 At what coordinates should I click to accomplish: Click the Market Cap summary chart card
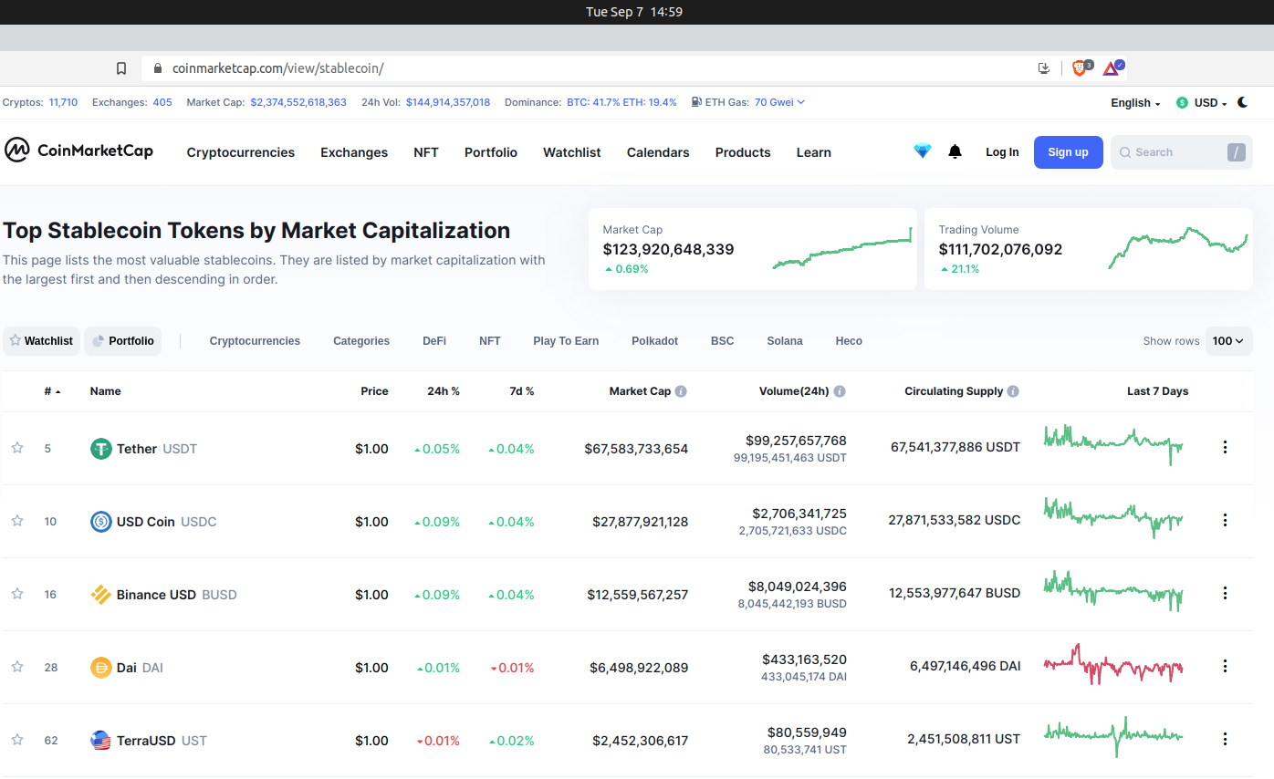tap(753, 249)
